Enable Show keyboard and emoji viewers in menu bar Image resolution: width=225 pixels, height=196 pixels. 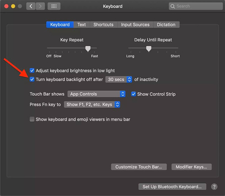pos(32,119)
